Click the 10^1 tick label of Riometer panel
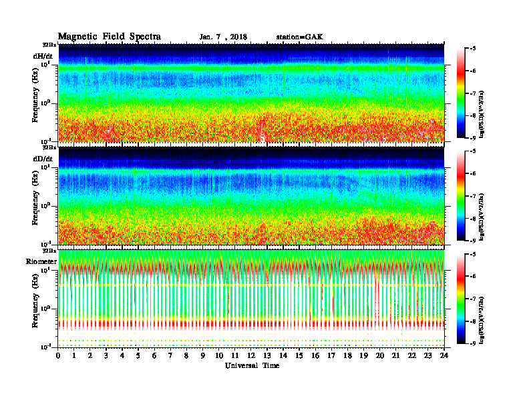Viewport: 529px width, 408px height. (45, 270)
